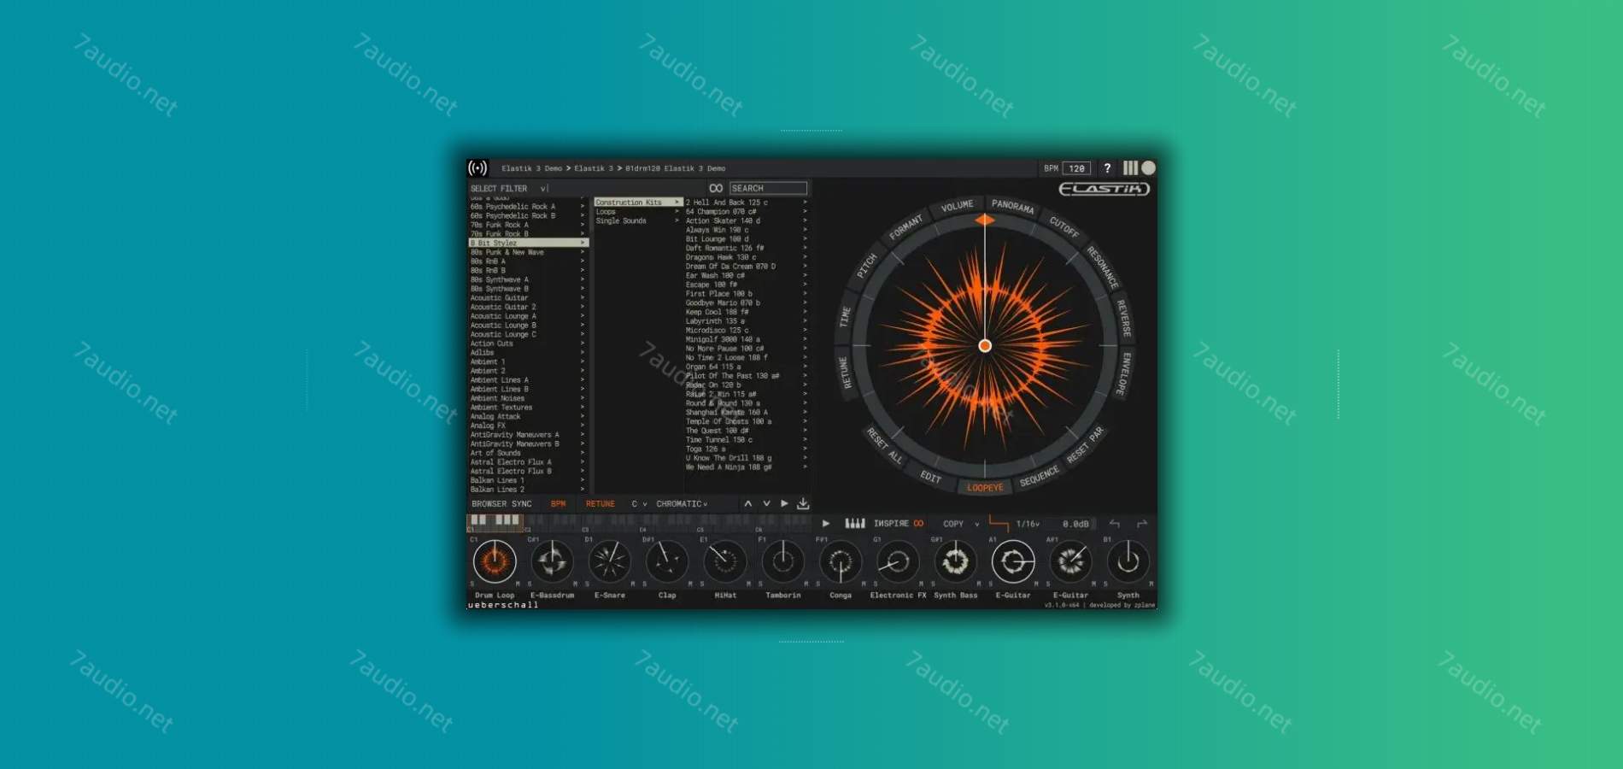Preview selected sound with browser play arrow

click(784, 504)
